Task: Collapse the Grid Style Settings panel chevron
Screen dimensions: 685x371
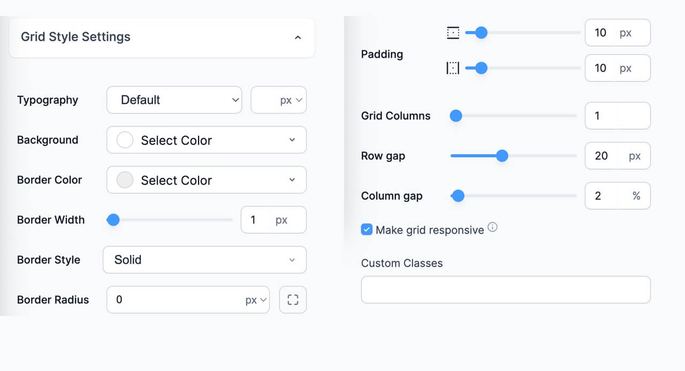Action: tap(298, 37)
